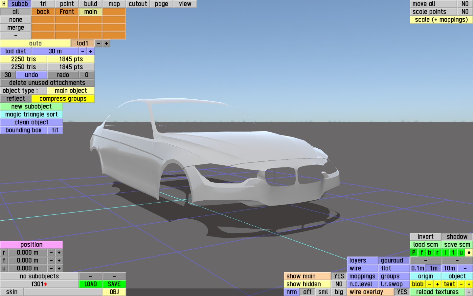473x296 pixels.
Task: Switch to the point tab
Action: point(67,4)
